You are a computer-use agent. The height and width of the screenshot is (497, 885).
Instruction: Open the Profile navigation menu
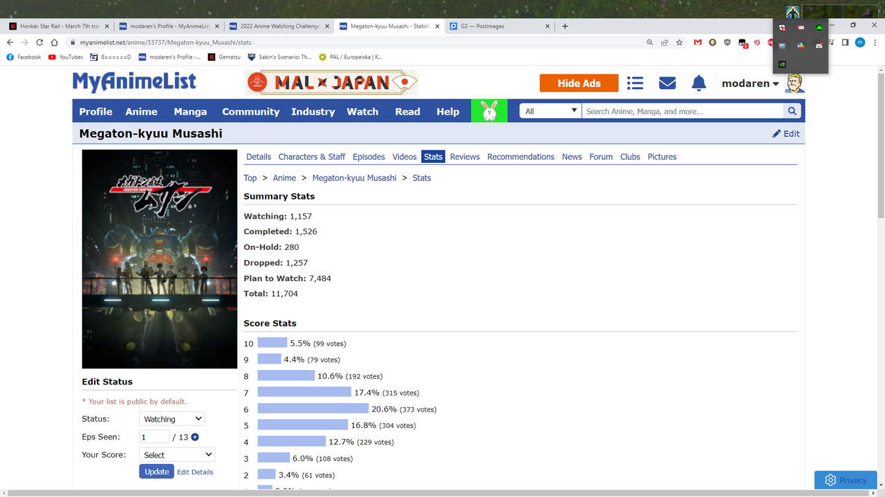coord(95,111)
